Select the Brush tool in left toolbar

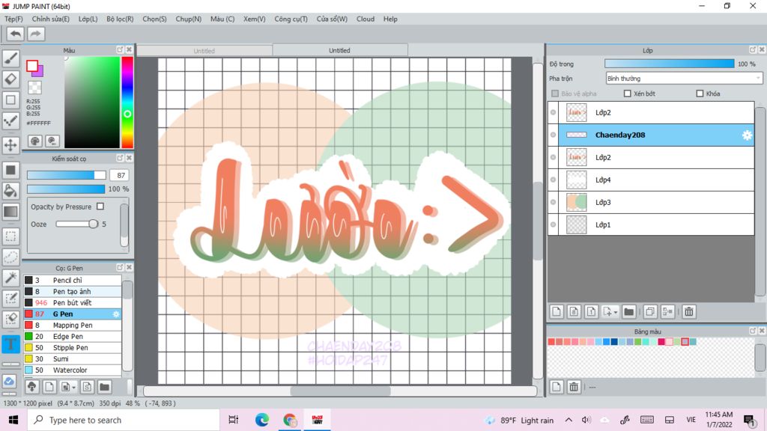pos(10,58)
